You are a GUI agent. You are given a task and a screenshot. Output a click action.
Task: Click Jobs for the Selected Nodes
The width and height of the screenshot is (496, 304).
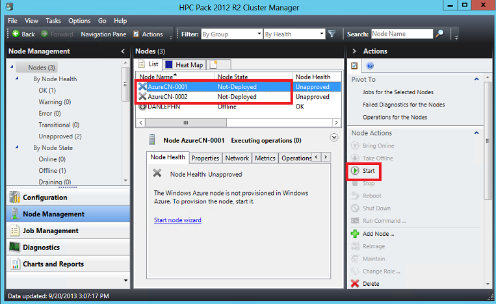point(398,92)
